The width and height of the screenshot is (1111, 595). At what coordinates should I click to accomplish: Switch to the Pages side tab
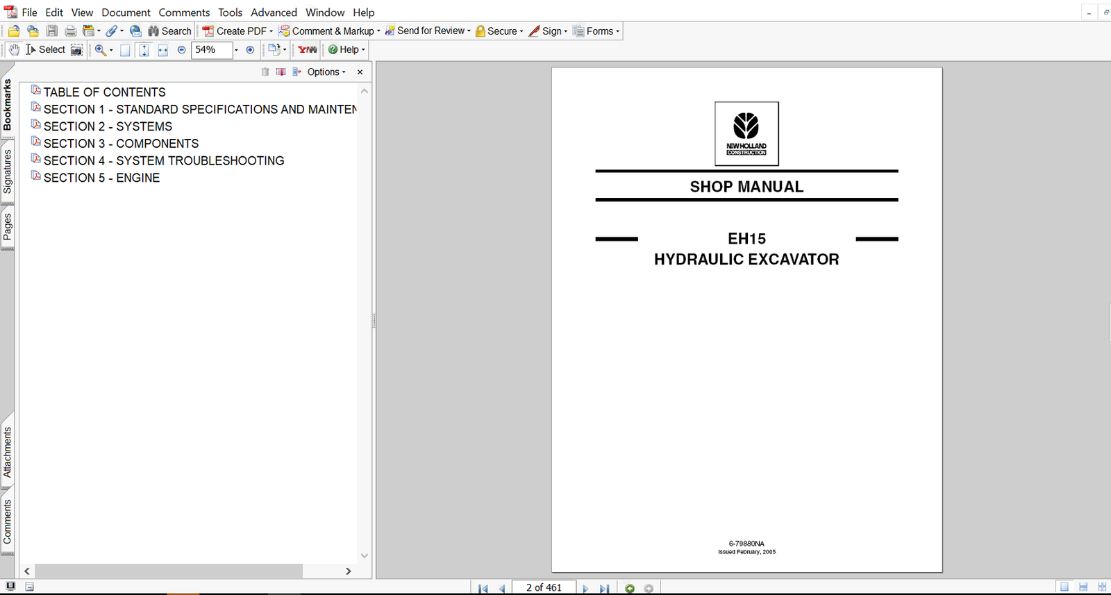(x=8, y=227)
